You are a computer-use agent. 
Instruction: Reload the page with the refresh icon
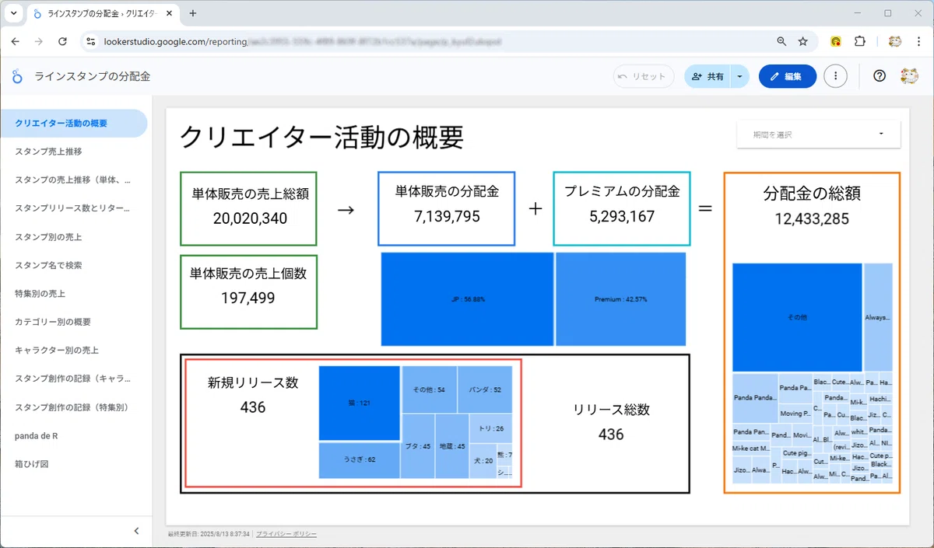[x=62, y=41]
